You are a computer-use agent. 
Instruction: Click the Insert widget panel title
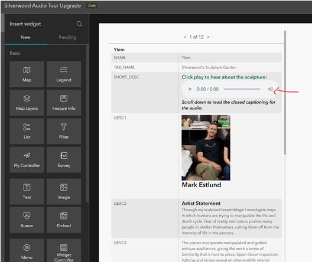coord(25,24)
